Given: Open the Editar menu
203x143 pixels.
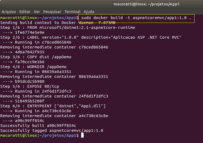Looking at the screenshot, I should click(25, 12).
